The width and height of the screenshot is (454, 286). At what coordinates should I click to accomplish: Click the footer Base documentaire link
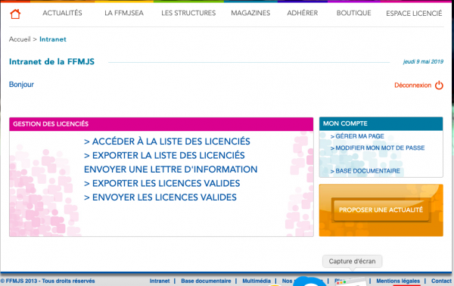tap(206, 281)
